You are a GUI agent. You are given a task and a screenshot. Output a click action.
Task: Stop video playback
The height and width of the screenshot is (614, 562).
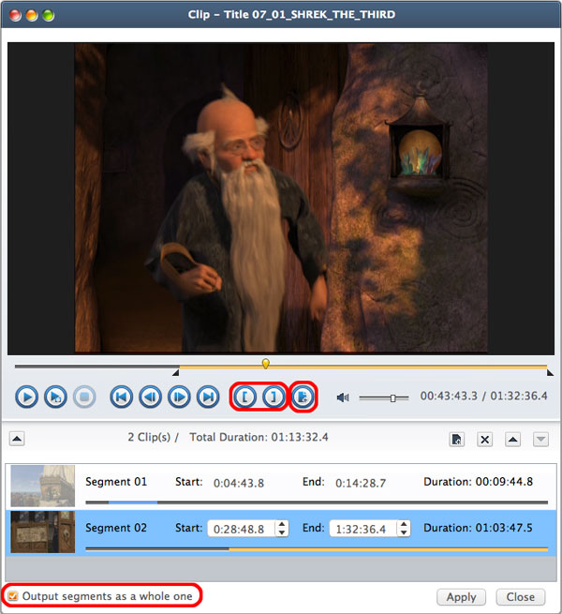point(84,397)
